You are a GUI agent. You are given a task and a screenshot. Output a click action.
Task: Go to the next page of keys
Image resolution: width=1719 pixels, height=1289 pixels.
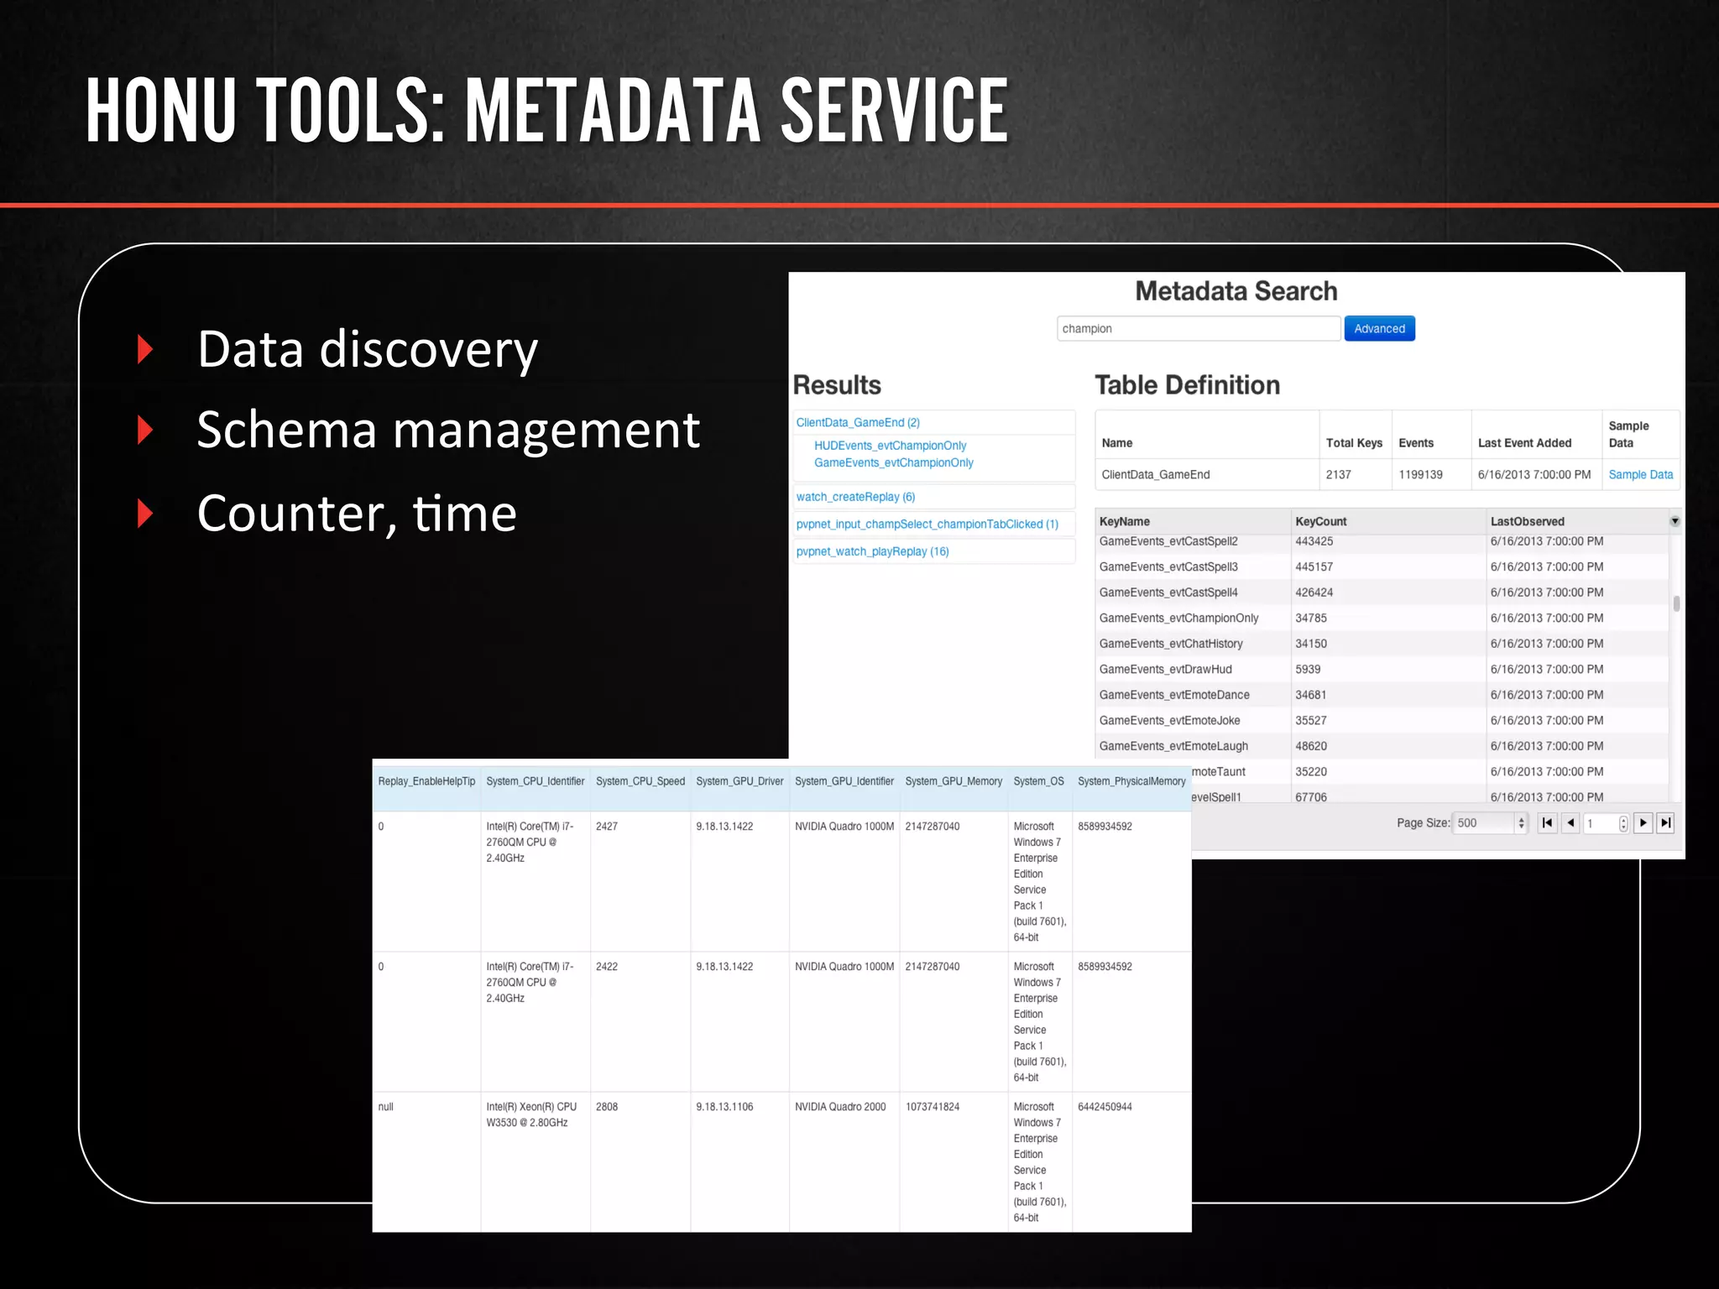coord(1643,823)
